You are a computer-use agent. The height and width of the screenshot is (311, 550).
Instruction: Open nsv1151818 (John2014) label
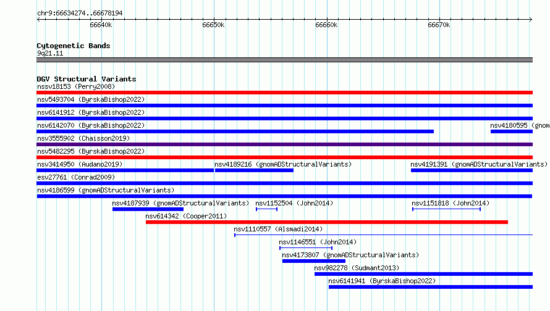click(451, 203)
